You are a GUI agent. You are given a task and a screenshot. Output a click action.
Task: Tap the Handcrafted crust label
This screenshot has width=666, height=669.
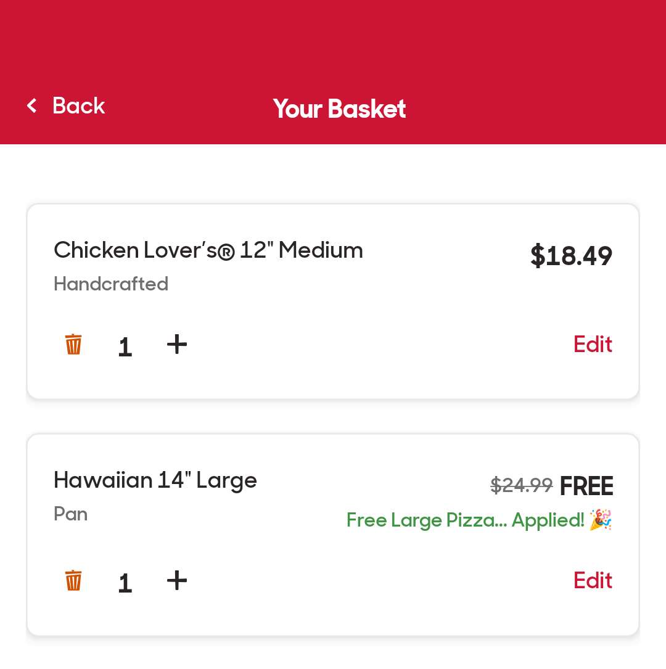(x=111, y=284)
